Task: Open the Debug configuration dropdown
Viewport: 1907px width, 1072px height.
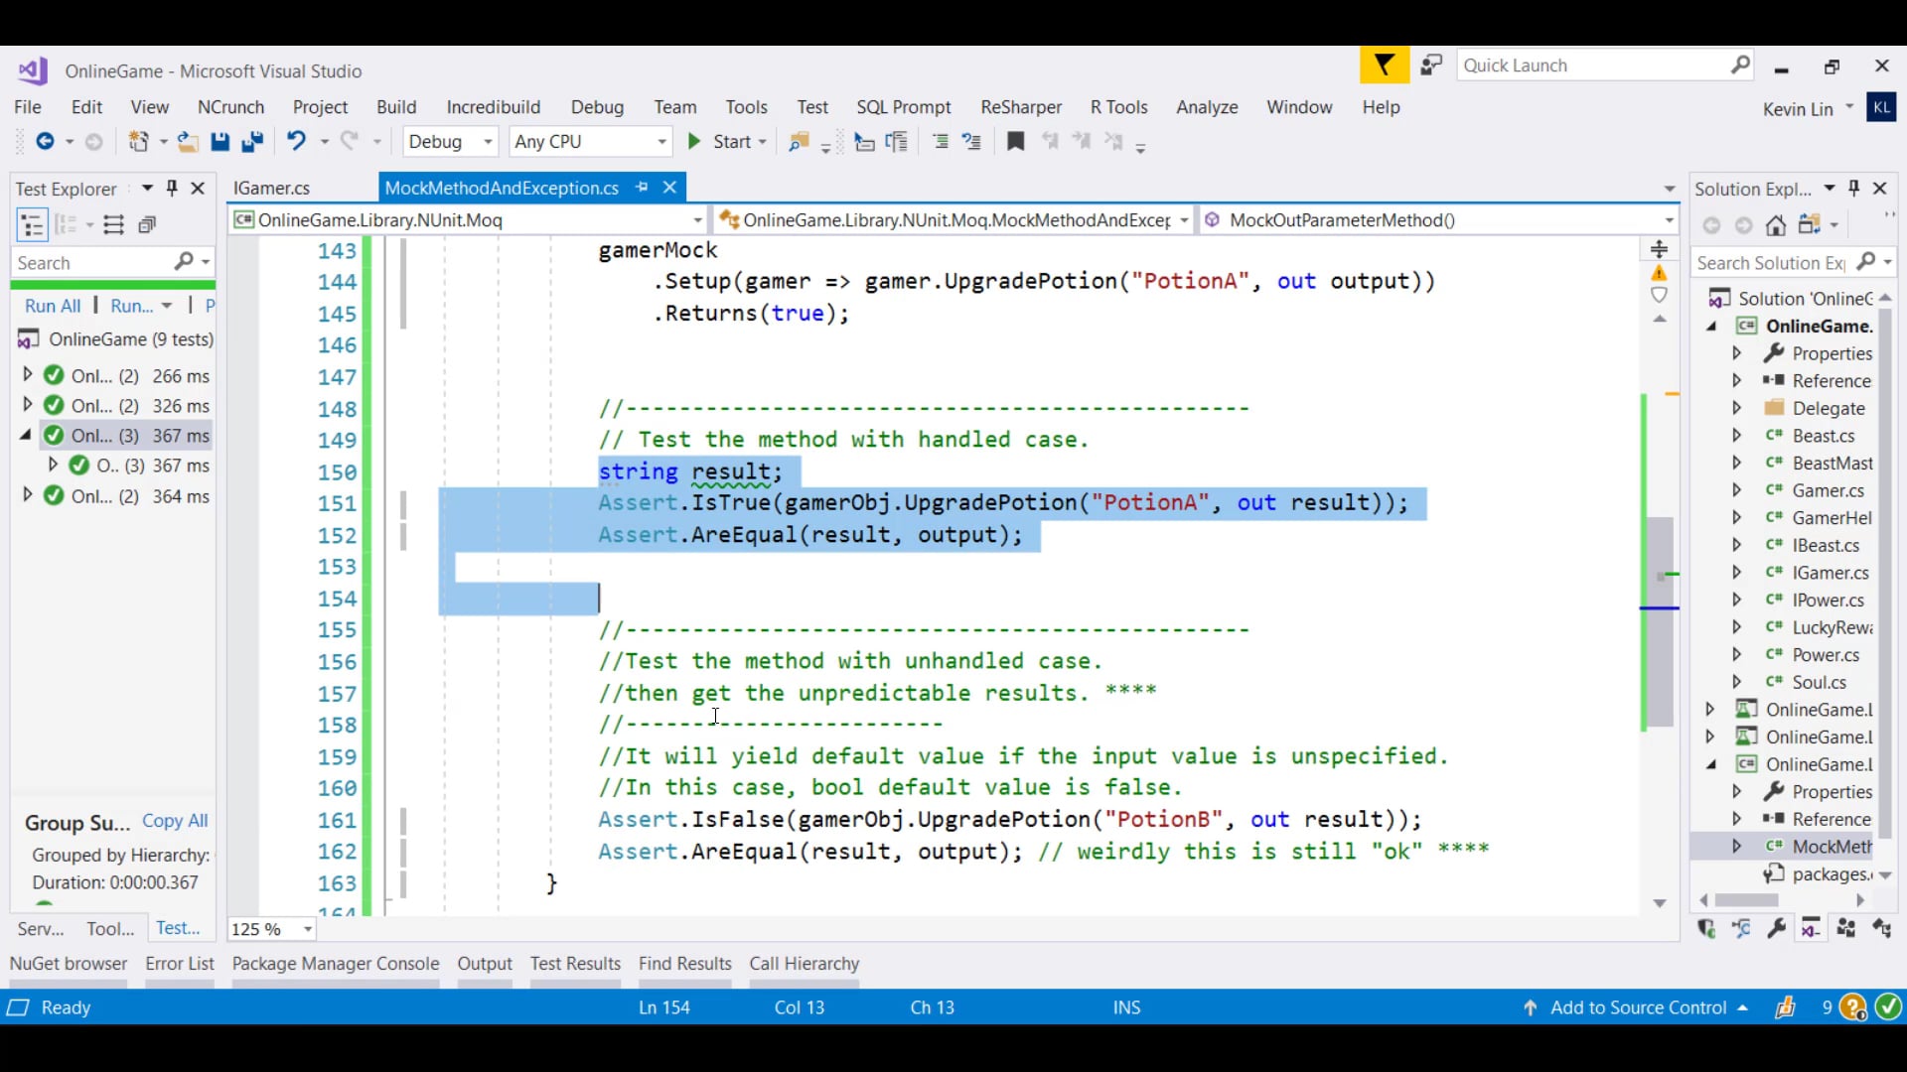Action: click(x=486, y=141)
